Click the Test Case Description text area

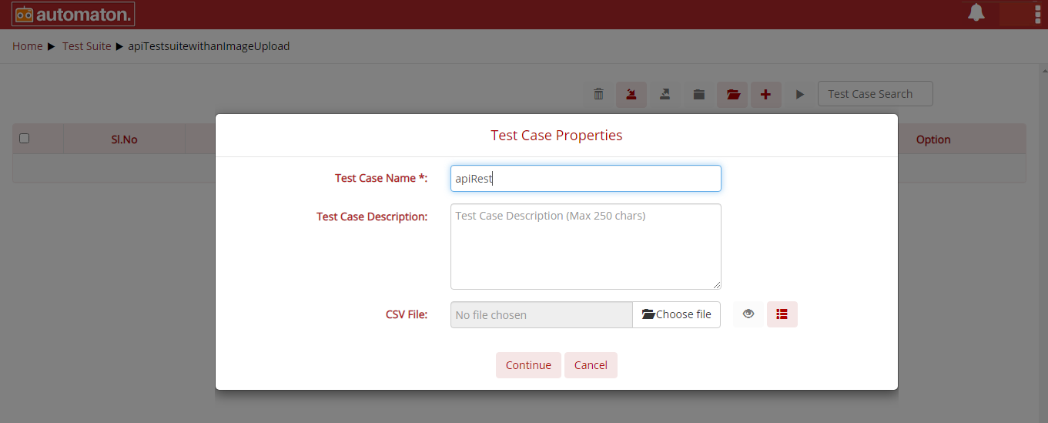click(586, 247)
